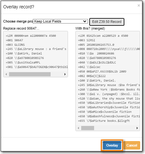Click horizontal scrollbar thumb in merged record pane
145x154 pixels.
point(88,128)
